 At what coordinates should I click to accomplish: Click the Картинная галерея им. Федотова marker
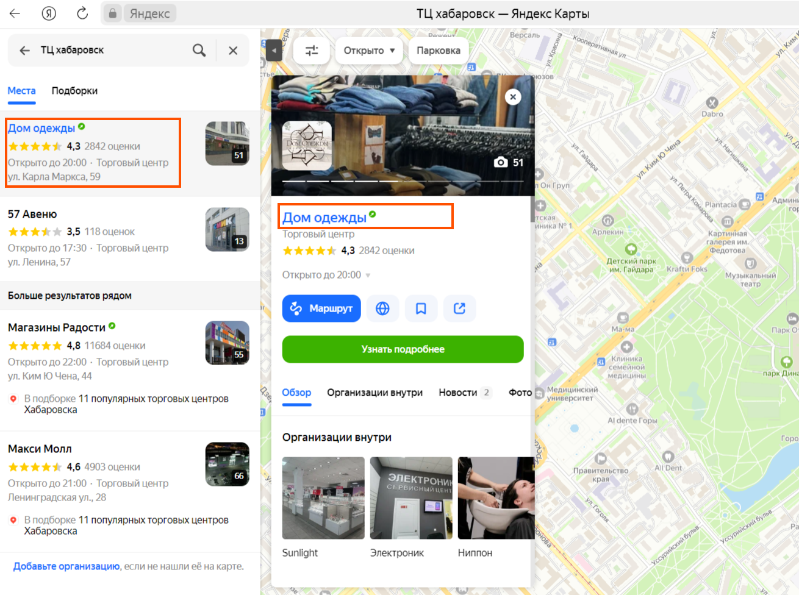pos(727,221)
